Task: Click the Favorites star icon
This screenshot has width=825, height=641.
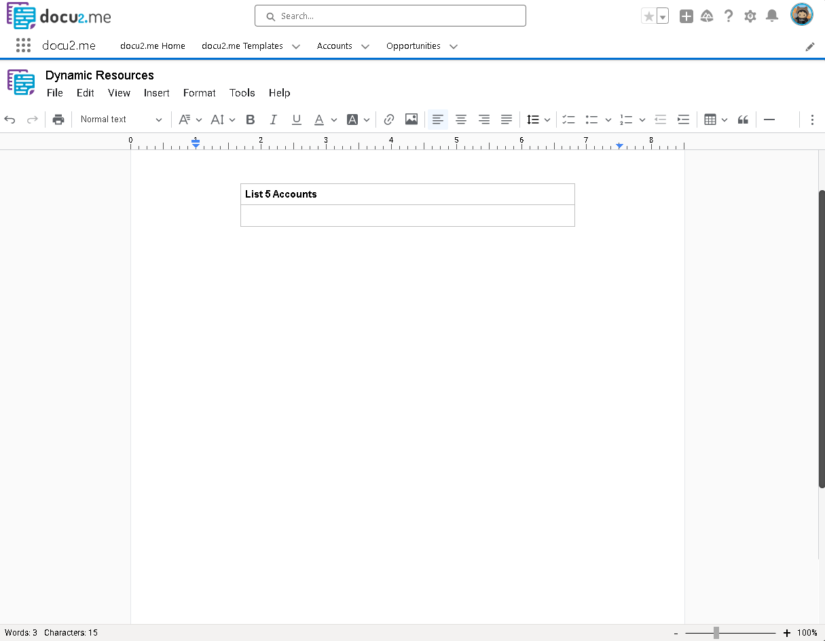Action: coord(649,16)
